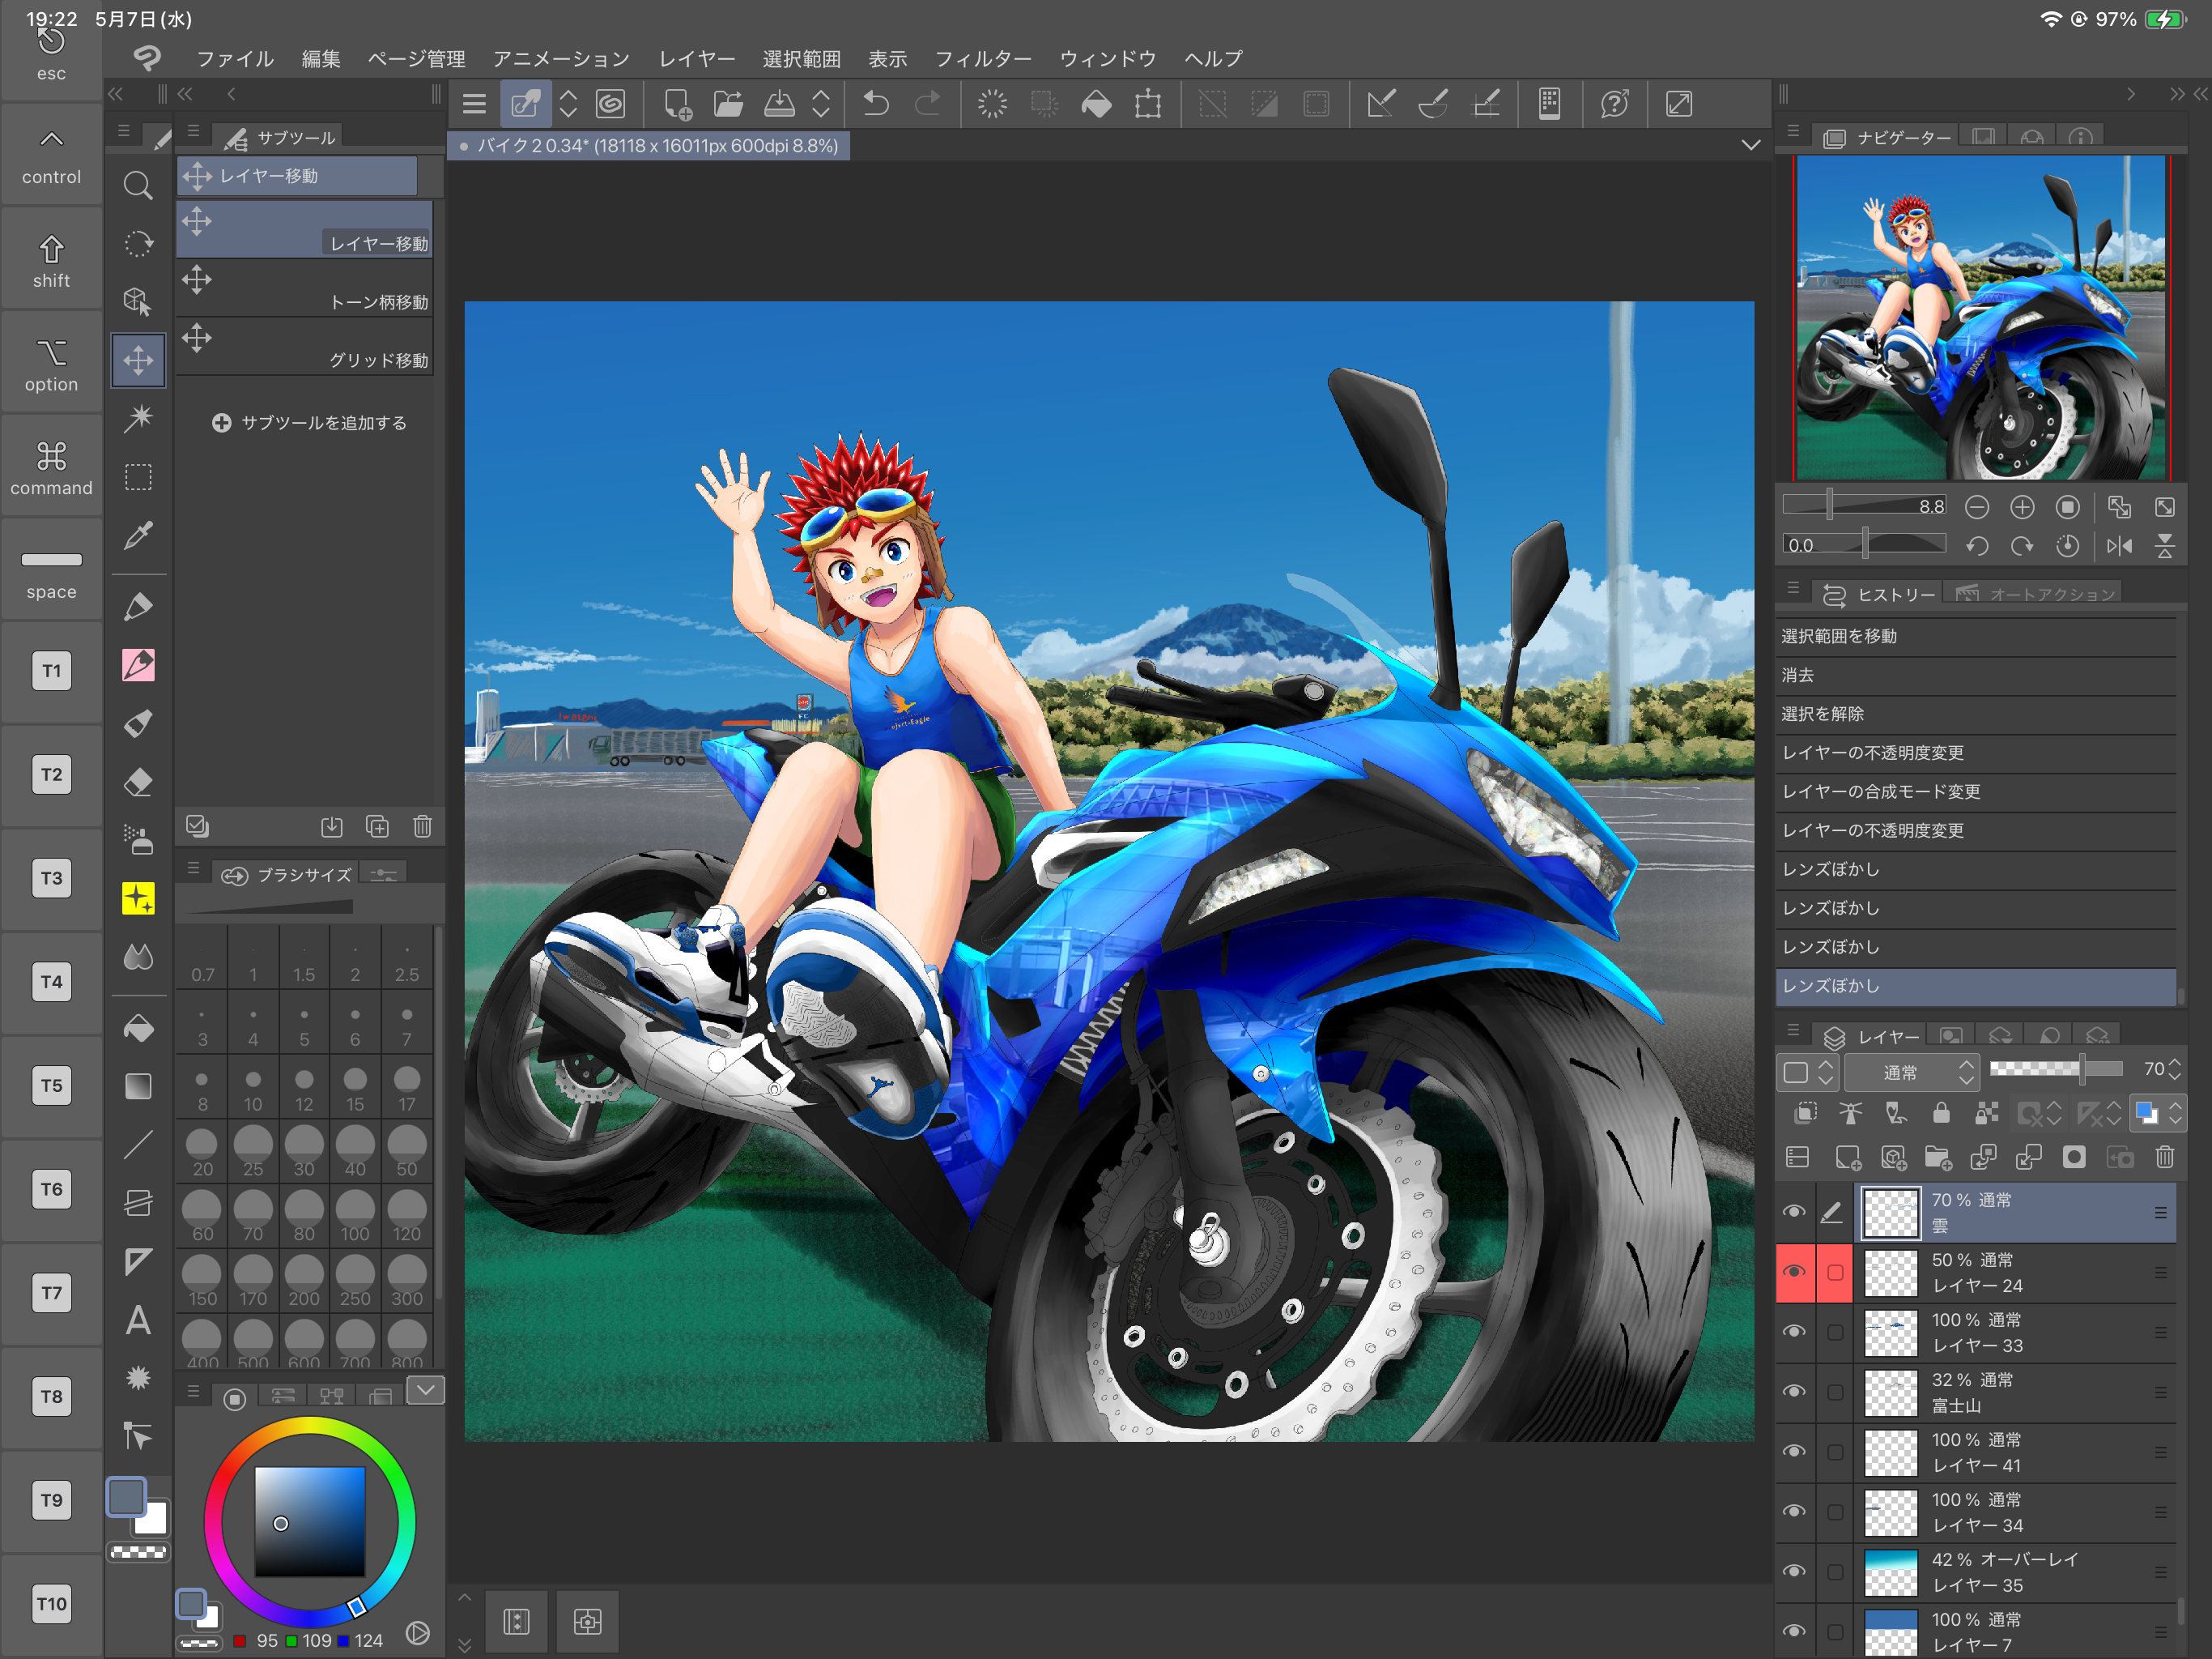The height and width of the screenshot is (1659, 2212).
Task: Open the 編集 menu
Action: (x=321, y=58)
